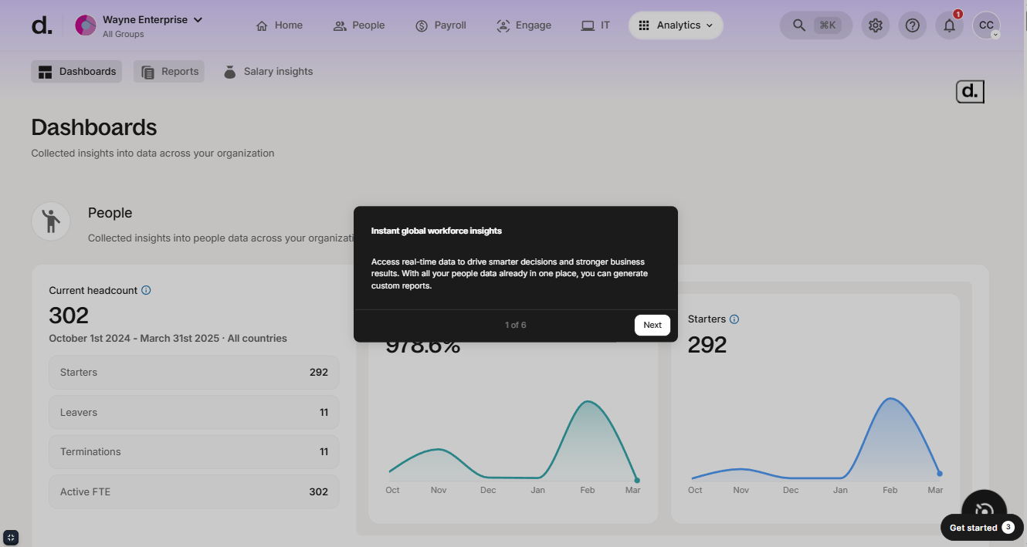Select the Leavers row in headcount card
The height and width of the screenshot is (547, 1027).
194,412
